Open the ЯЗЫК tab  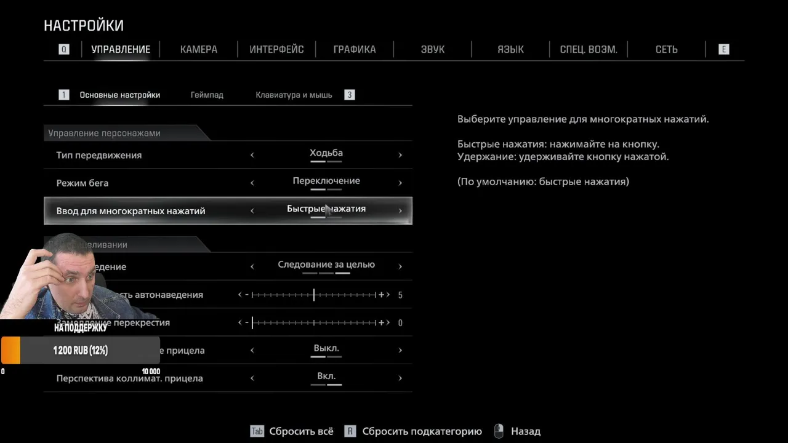(x=511, y=49)
